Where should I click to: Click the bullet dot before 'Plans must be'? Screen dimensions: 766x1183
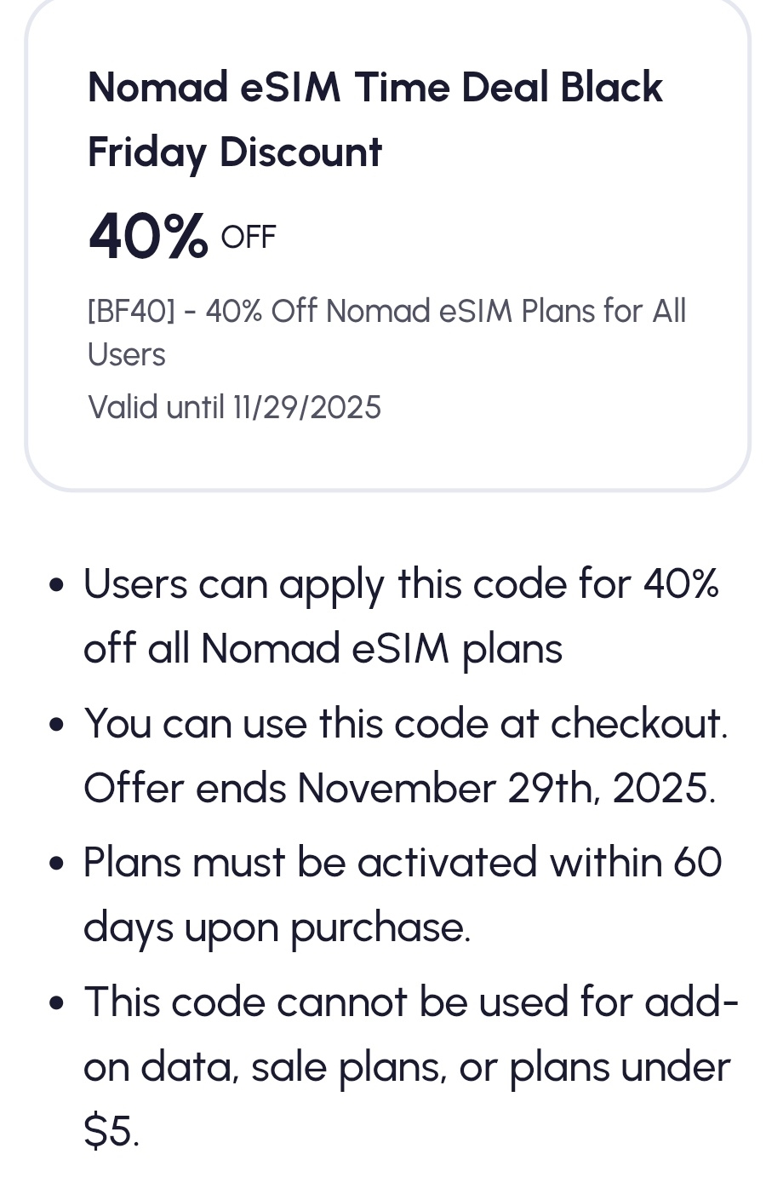pyautogui.click(x=57, y=864)
